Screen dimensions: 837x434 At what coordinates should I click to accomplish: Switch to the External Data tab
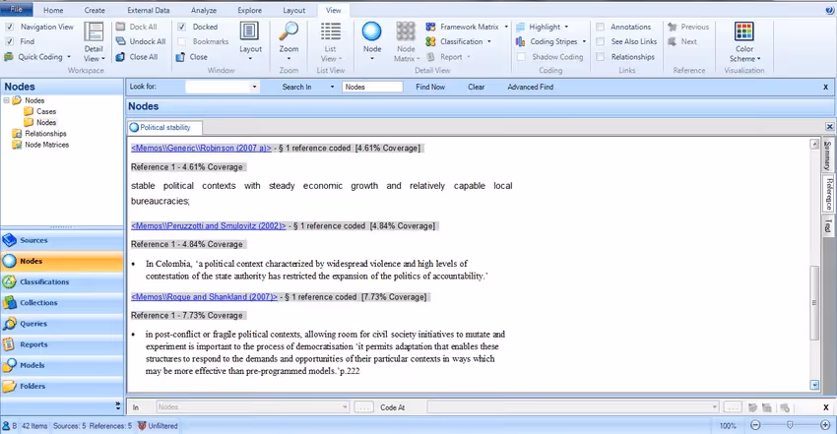point(149,10)
